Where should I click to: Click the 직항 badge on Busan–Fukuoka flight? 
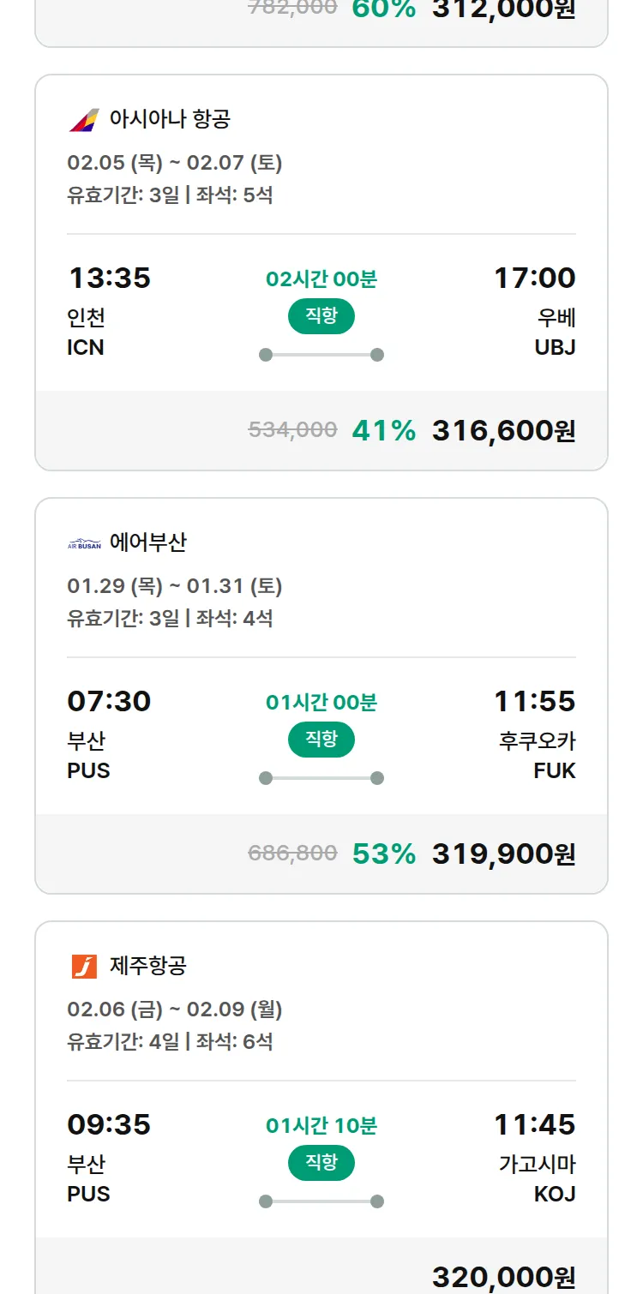pos(321,740)
